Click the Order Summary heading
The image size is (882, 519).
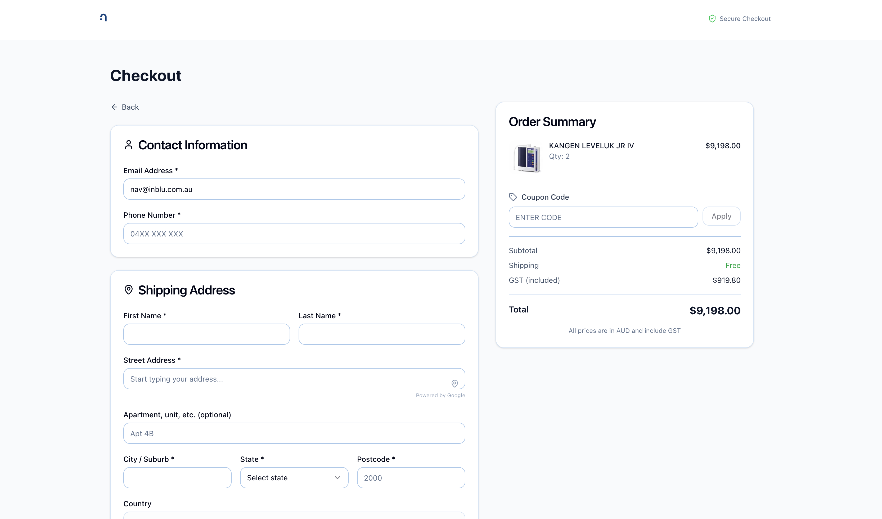pyautogui.click(x=552, y=122)
